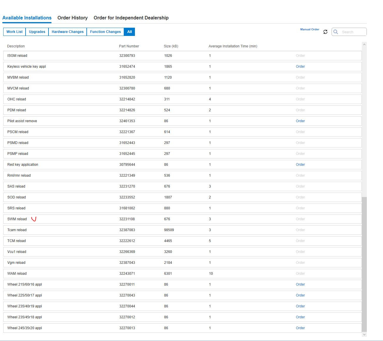
Task: Select the PSMD reload description
Action: 18,143
